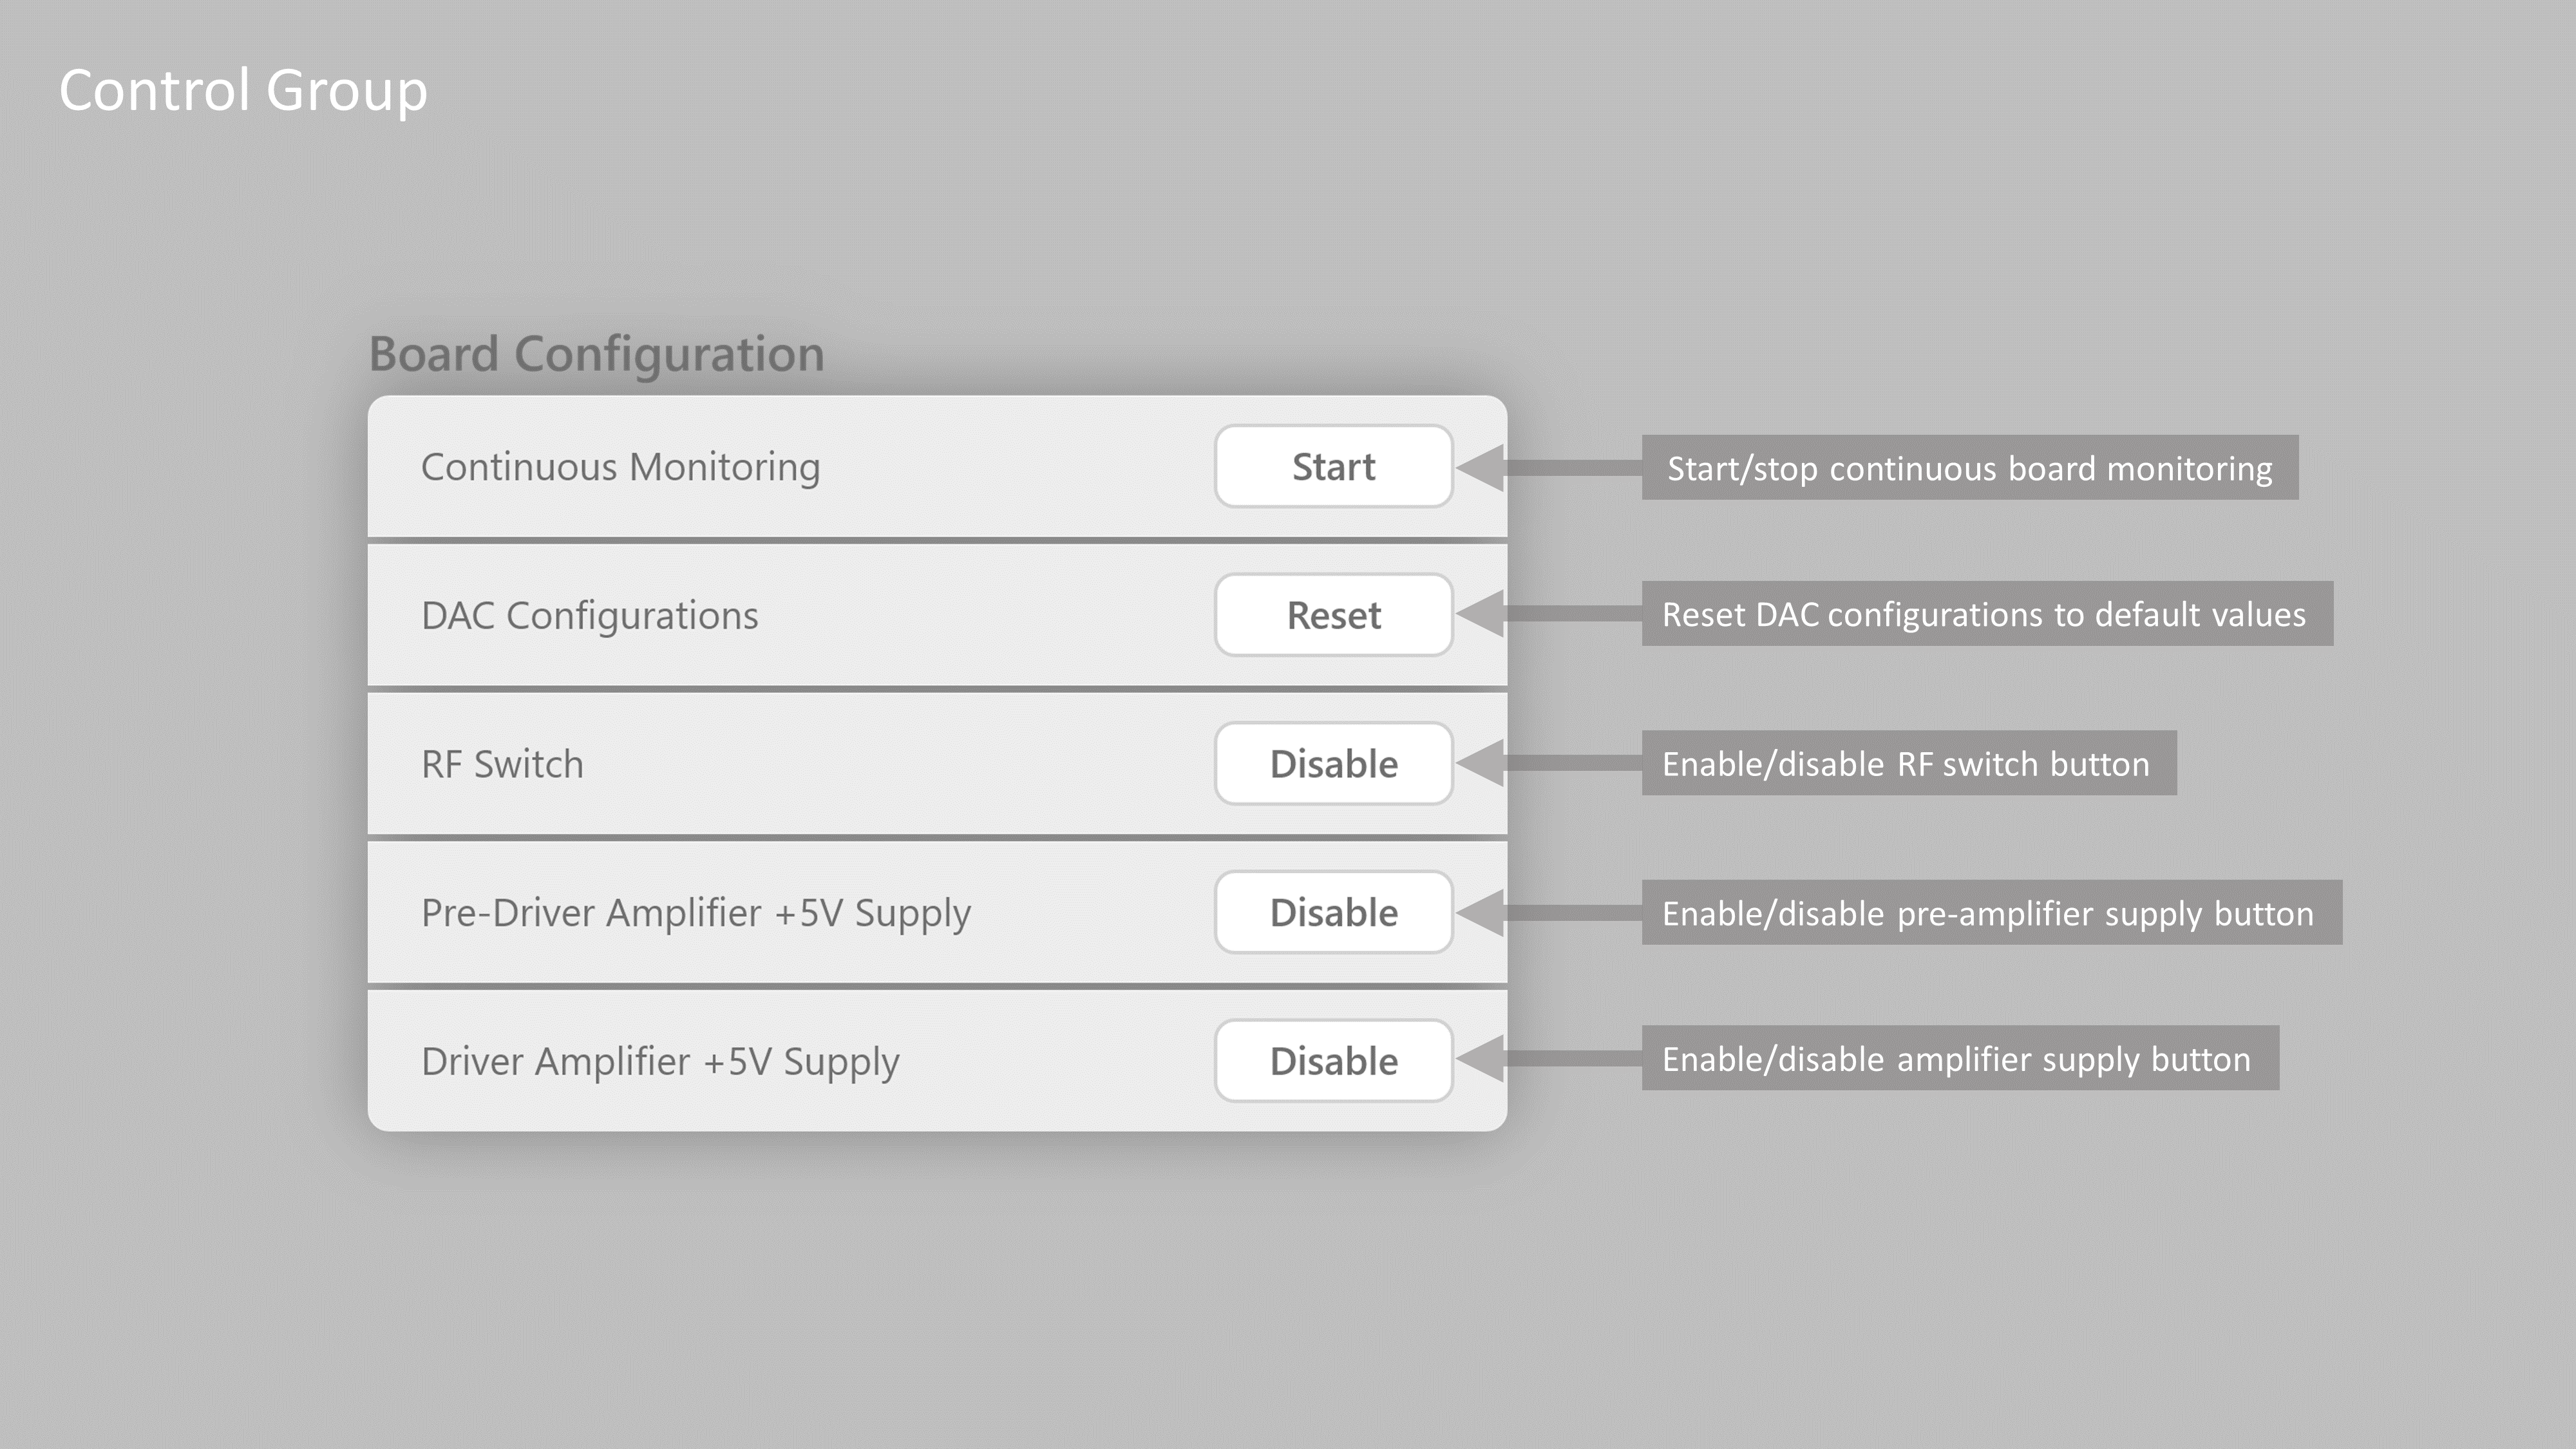The image size is (2576, 1449).
Task: Disable the RF Switch
Action: pyautogui.click(x=1333, y=763)
